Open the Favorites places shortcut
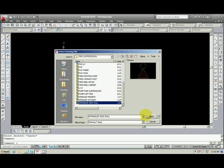The width and height of the screenshot is (224, 168). click(x=64, y=86)
